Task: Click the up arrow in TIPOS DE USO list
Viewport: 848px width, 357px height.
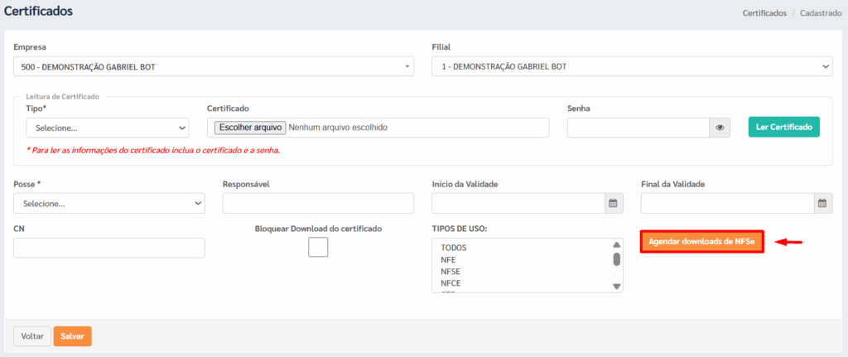Action: coord(616,244)
